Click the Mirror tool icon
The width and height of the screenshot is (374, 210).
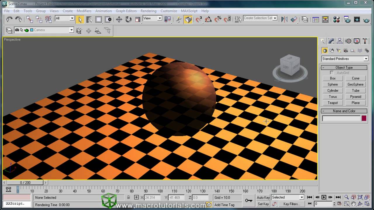click(284, 20)
